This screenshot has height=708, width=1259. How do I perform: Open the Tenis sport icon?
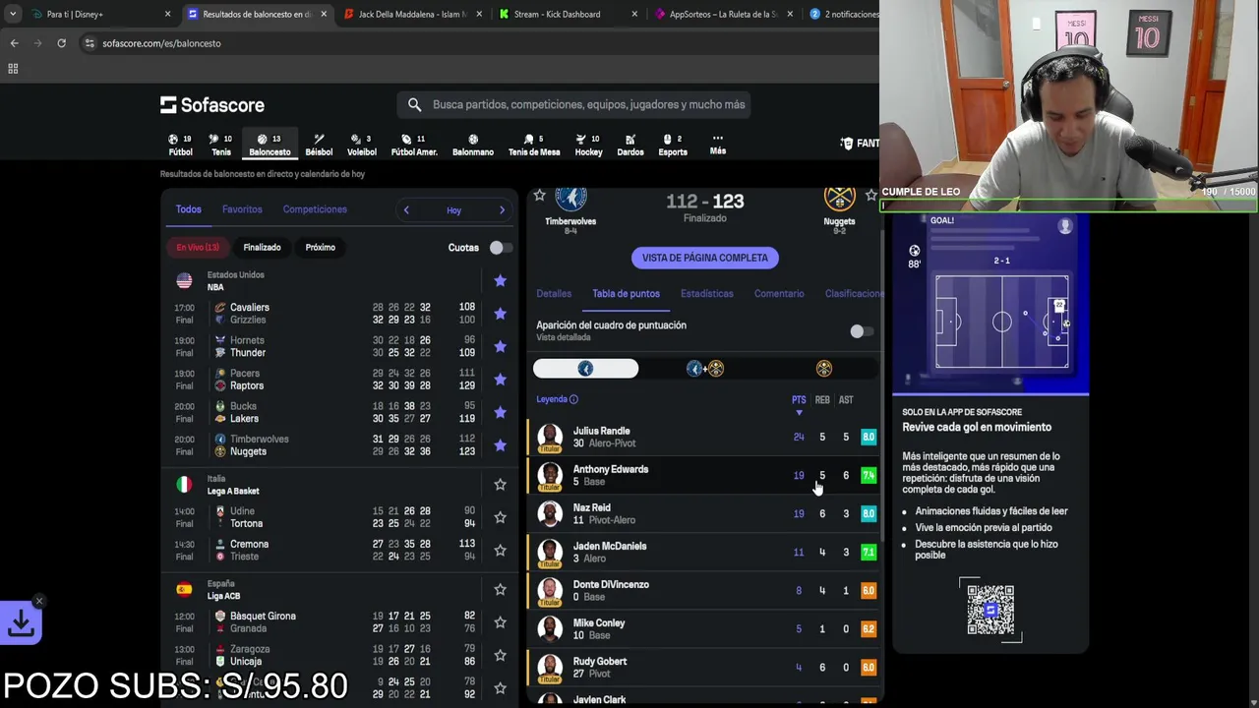221,145
